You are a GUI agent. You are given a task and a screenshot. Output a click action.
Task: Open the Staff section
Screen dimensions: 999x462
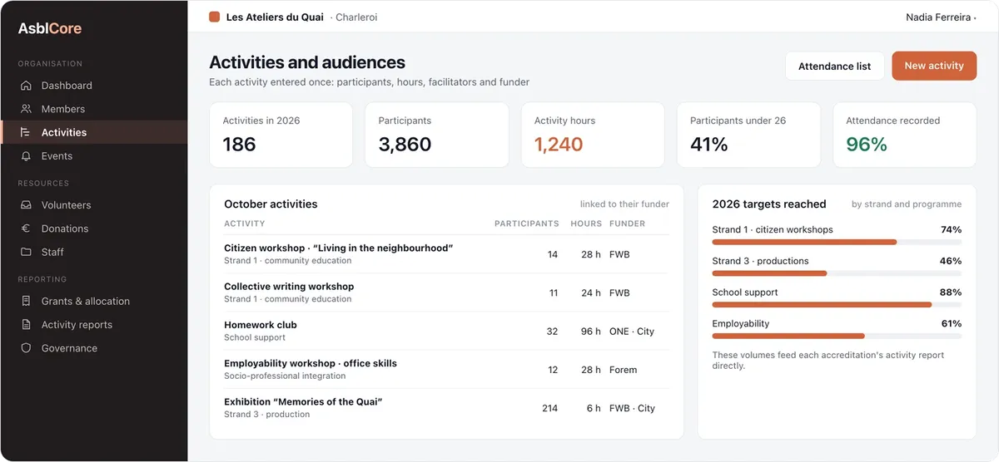click(93, 252)
